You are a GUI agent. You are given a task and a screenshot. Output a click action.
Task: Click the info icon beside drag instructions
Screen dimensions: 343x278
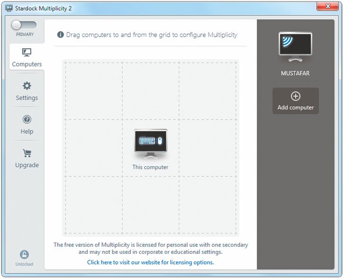(61, 35)
